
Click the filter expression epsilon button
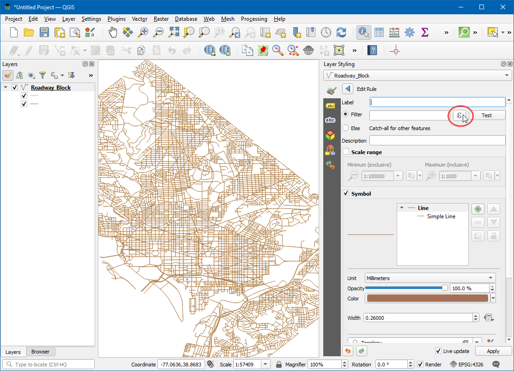pos(459,115)
